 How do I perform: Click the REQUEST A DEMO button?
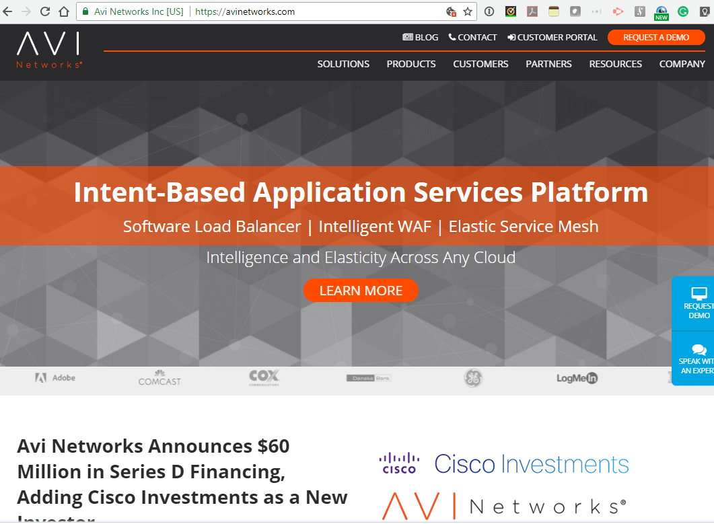(x=656, y=37)
